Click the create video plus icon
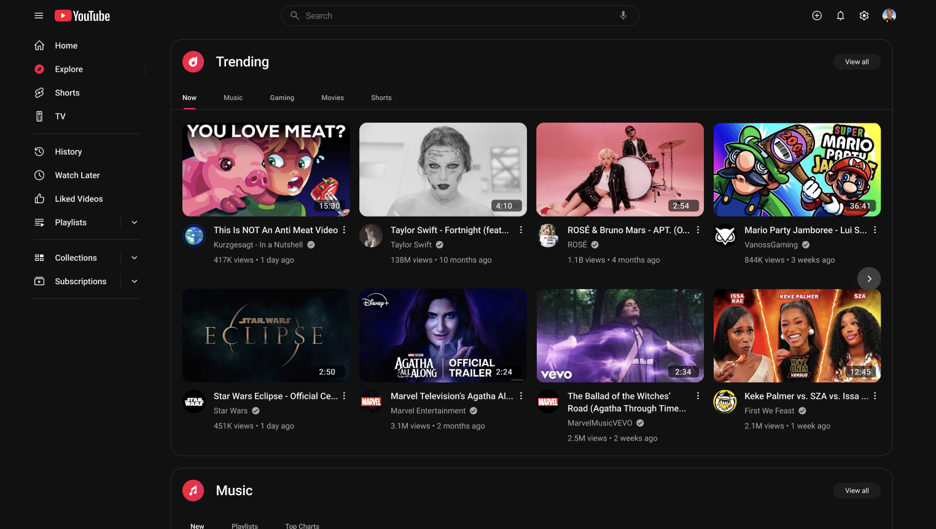Screen dimensions: 936x529 click(x=817, y=16)
